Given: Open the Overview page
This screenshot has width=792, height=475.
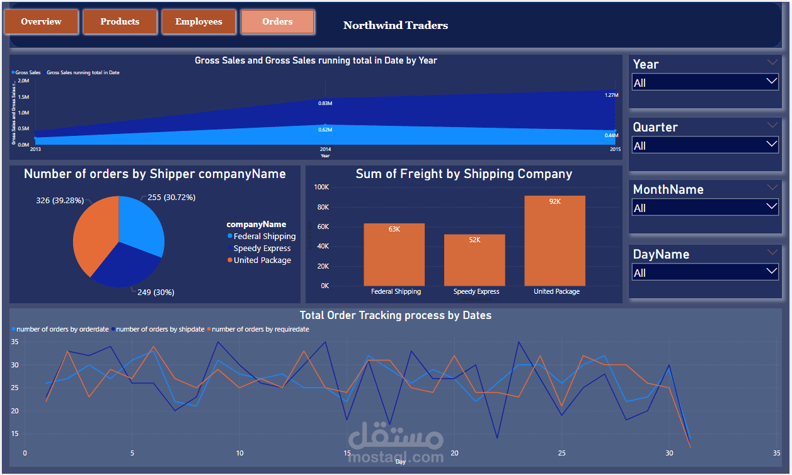Looking at the screenshot, I should click(x=42, y=22).
